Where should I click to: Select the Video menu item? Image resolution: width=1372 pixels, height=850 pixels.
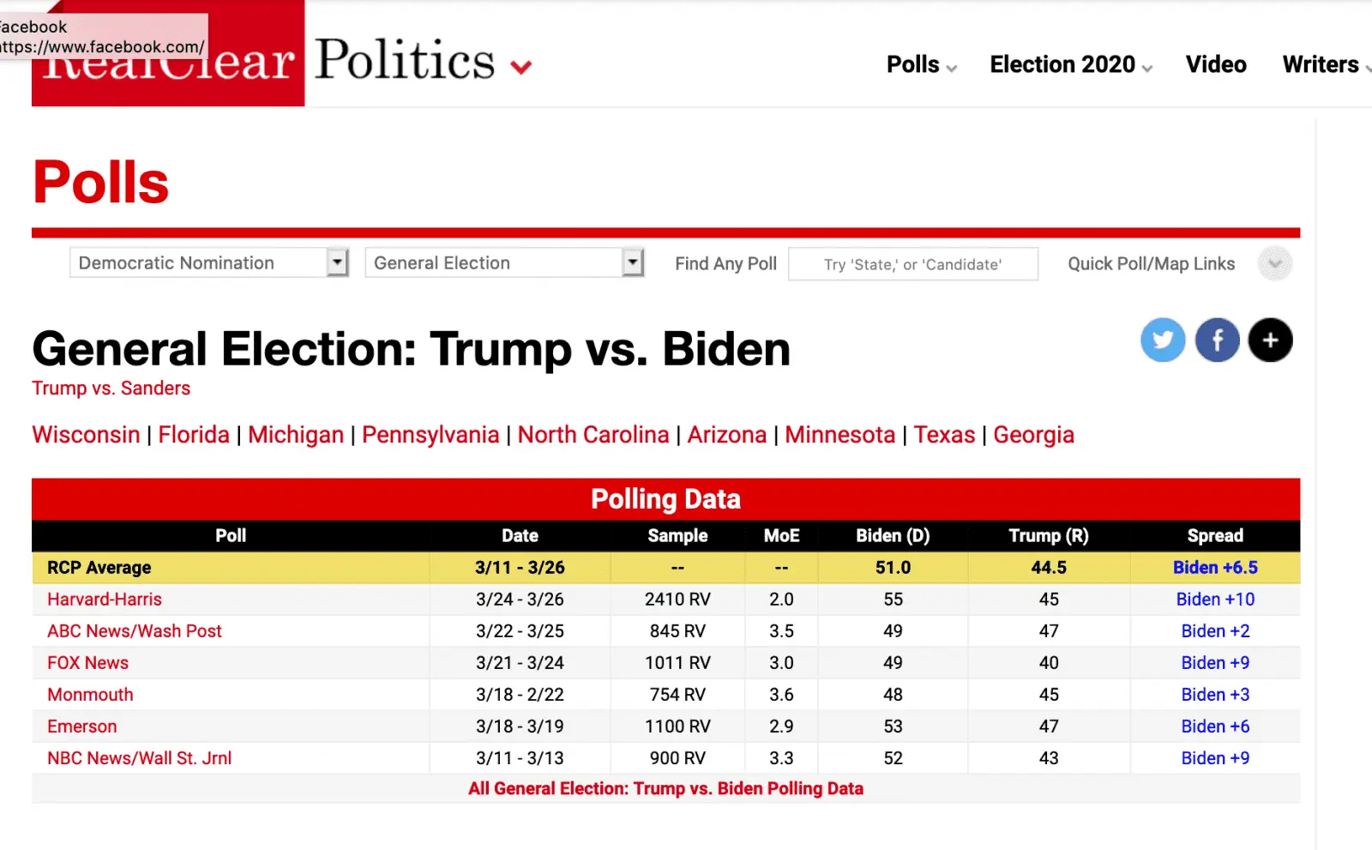[x=1216, y=64]
